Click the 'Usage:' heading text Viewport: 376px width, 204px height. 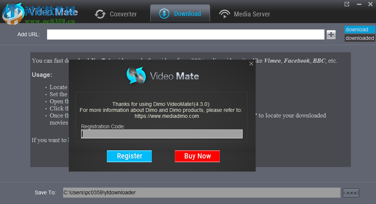(x=42, y=75)
